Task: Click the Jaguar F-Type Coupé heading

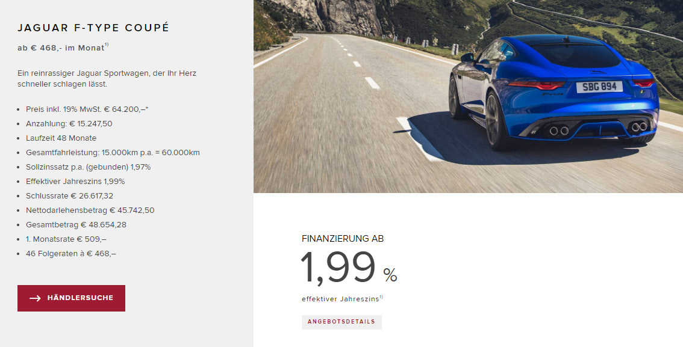Action: pyautogui.click(x=93, y=28)
